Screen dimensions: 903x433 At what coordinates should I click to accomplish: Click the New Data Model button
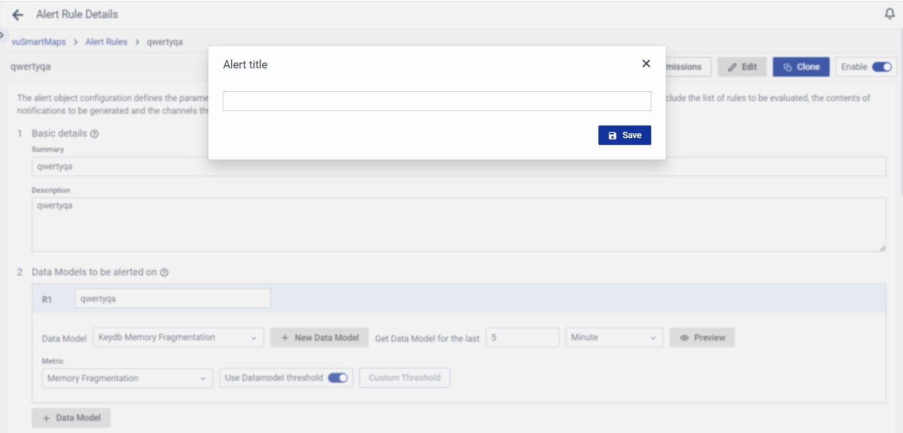coord(319,338)
